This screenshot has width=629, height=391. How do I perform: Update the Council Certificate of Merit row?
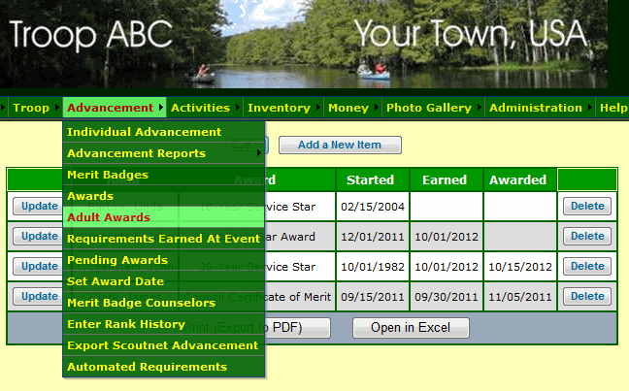[39, 296]
